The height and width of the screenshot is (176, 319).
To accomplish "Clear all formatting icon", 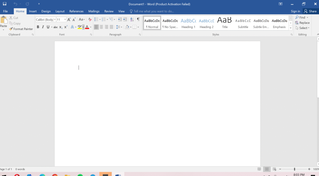I will [90, 20].
